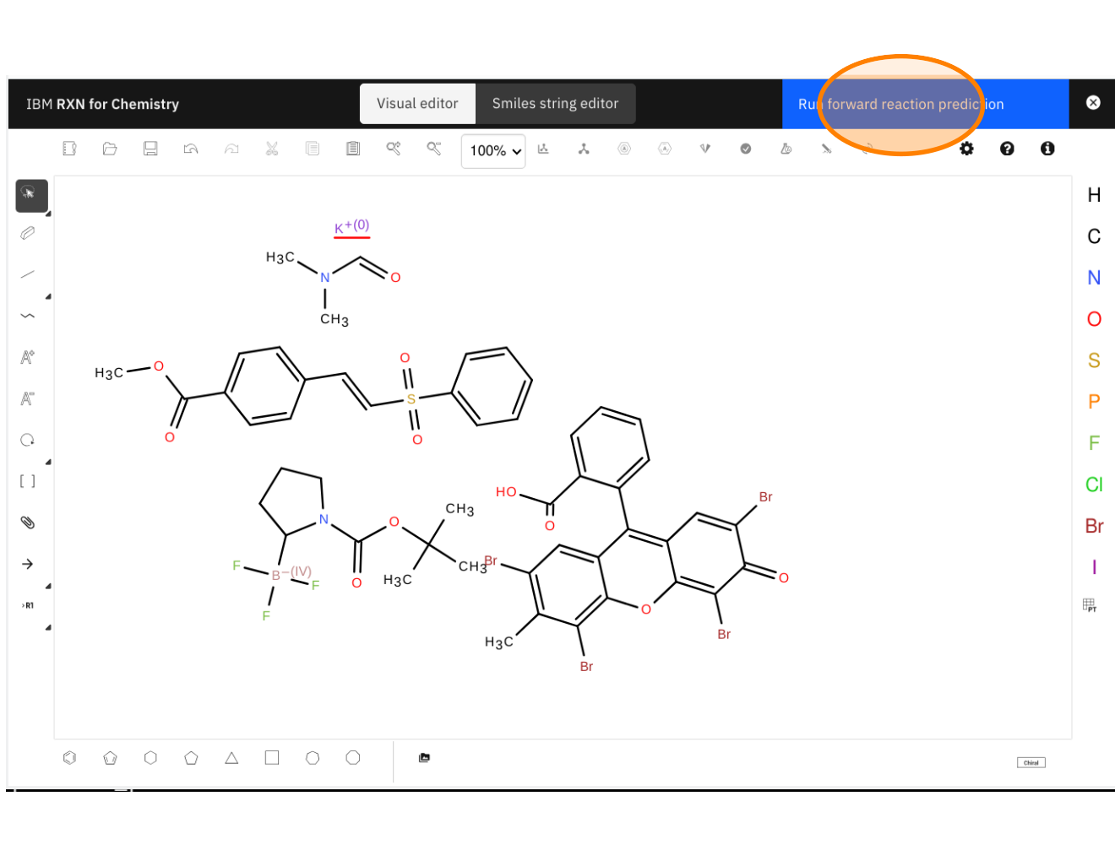Select the lasso selection tool
Viewport: 1115px width, 861px height.
coord(31,195)
